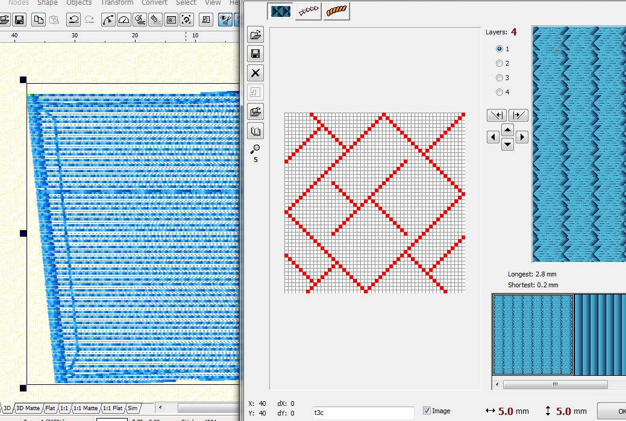Switch to the Sim view tab
Image resolution: width=626 pixels, height=421 pixels.
tap(133, 408)
